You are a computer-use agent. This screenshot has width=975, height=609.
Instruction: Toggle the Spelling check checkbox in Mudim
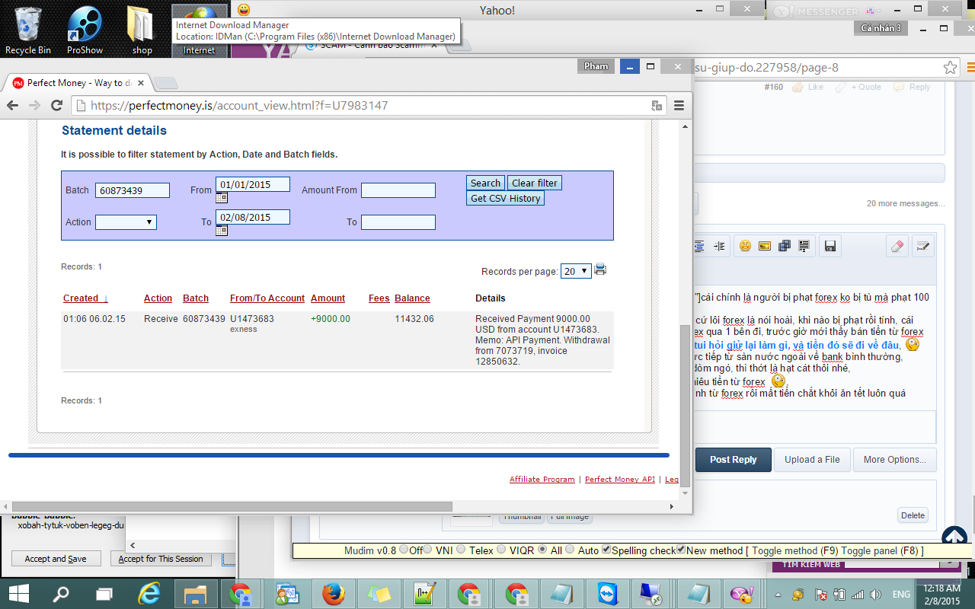(606, 550)
